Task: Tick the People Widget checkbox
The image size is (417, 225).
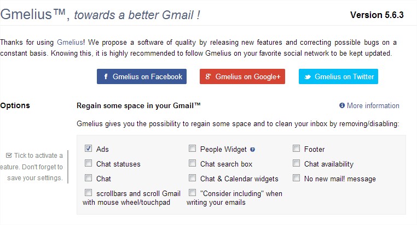Action: point(192,148)
